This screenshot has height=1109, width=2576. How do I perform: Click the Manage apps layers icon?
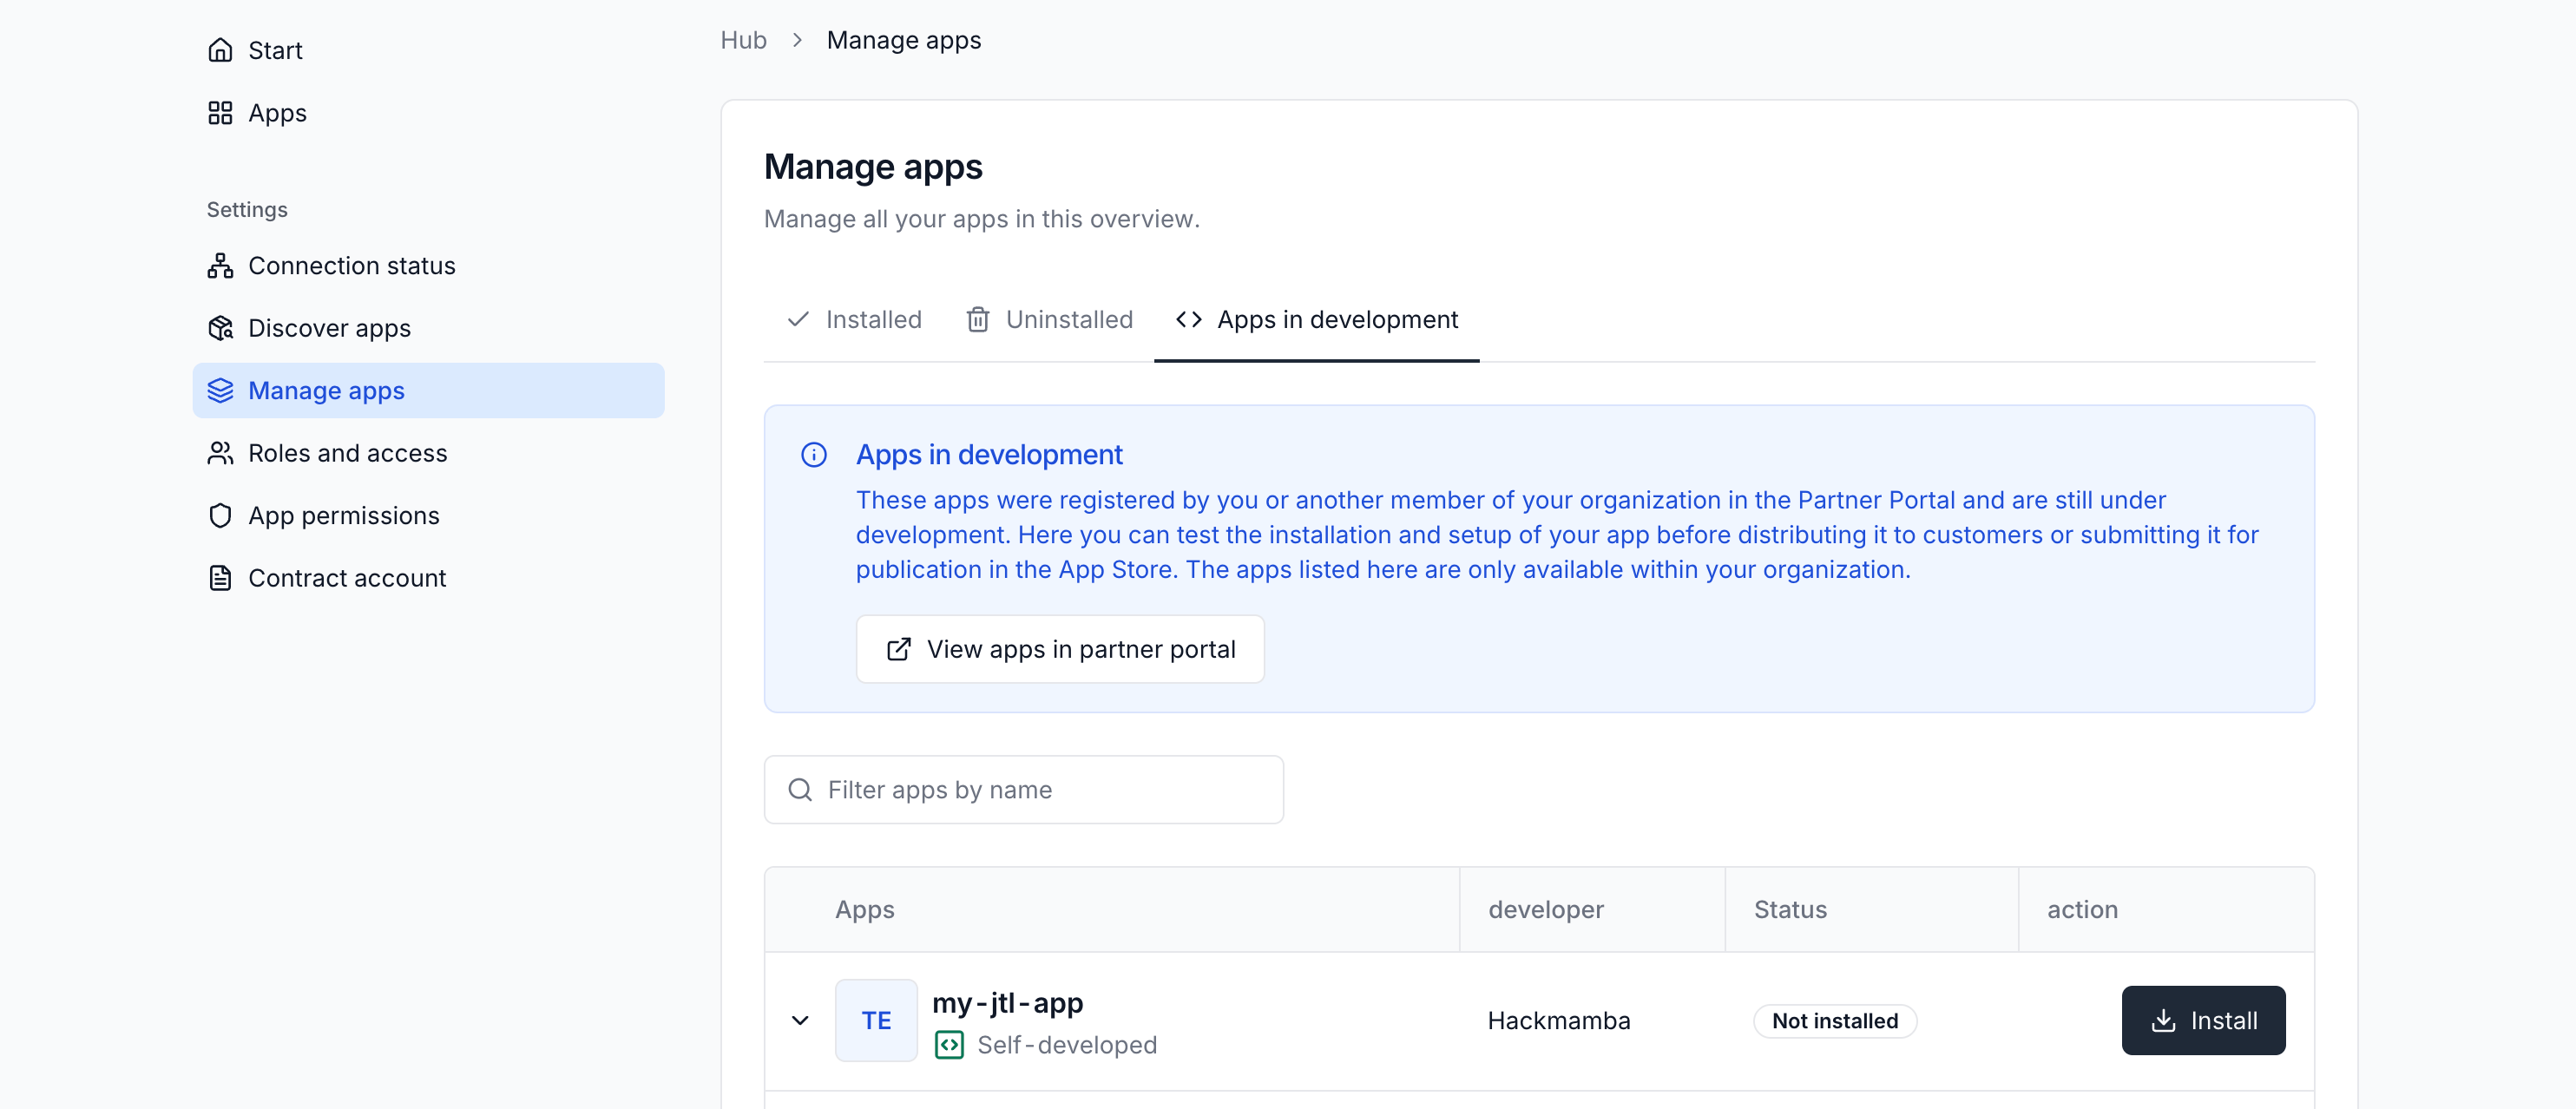(x=220, y=391)
